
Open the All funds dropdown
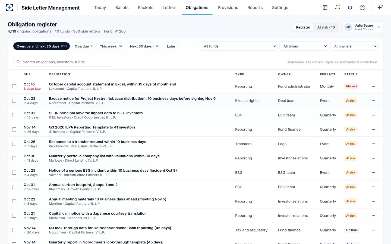239,46
